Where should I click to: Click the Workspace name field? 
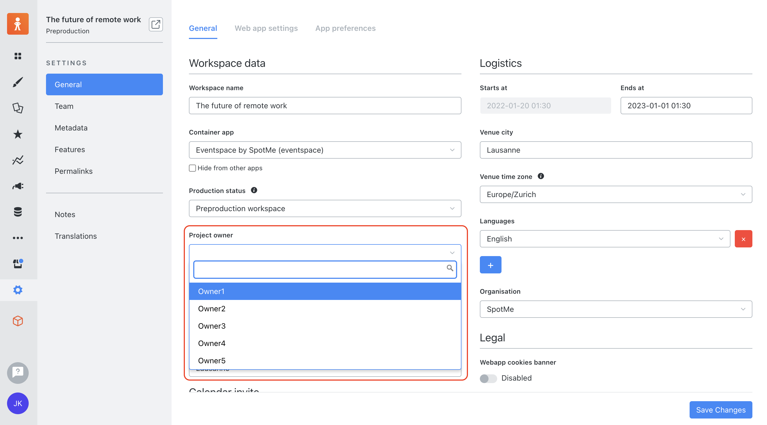tap(325, 106)
